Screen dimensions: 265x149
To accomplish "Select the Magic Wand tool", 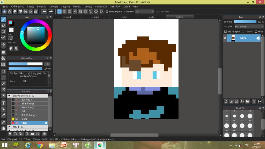I will (3, 84).
